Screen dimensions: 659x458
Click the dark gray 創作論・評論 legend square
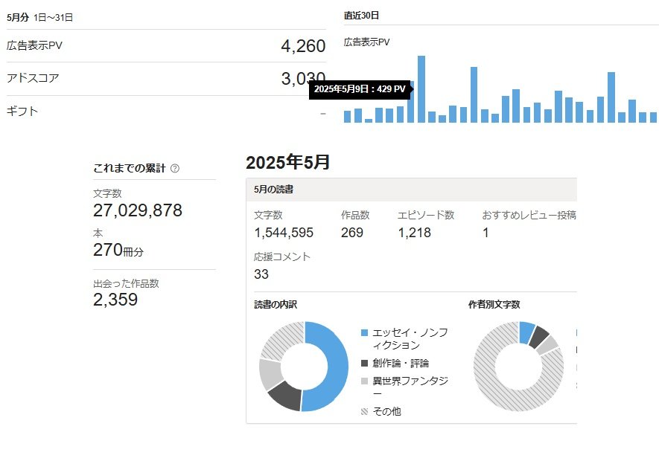(364, 363)
